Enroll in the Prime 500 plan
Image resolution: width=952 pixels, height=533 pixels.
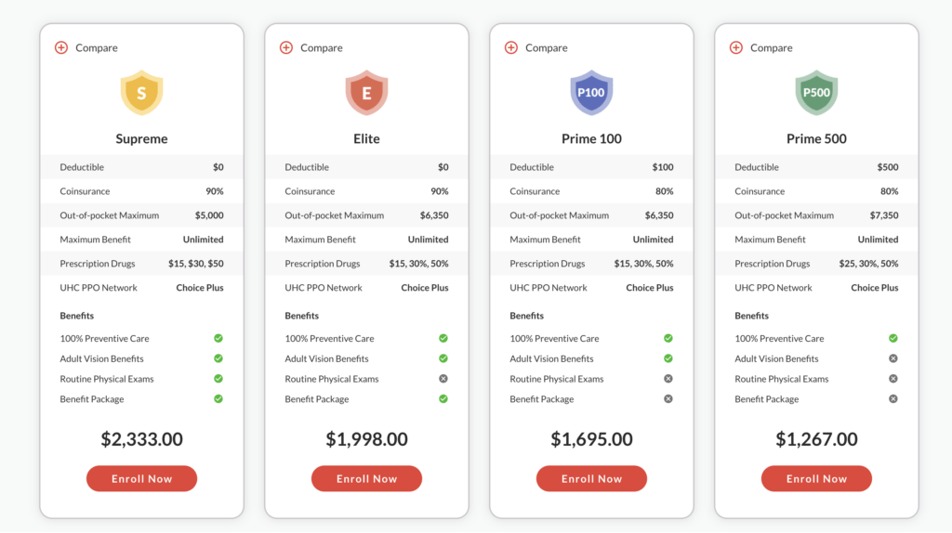point(816,478)
